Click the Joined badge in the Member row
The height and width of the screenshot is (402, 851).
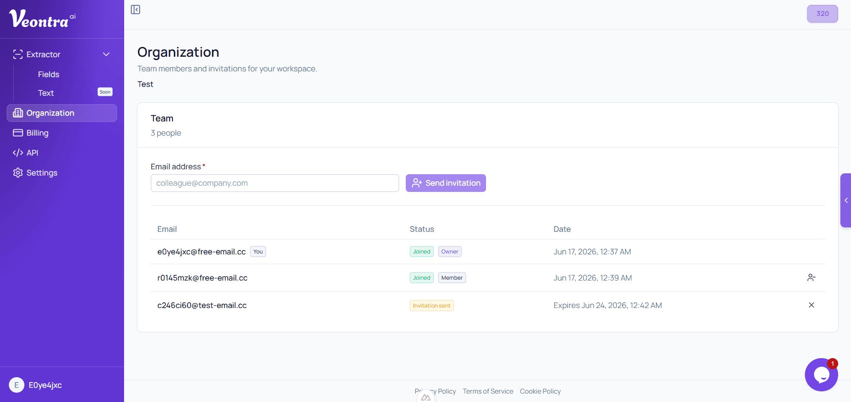(x=422, y=278)
